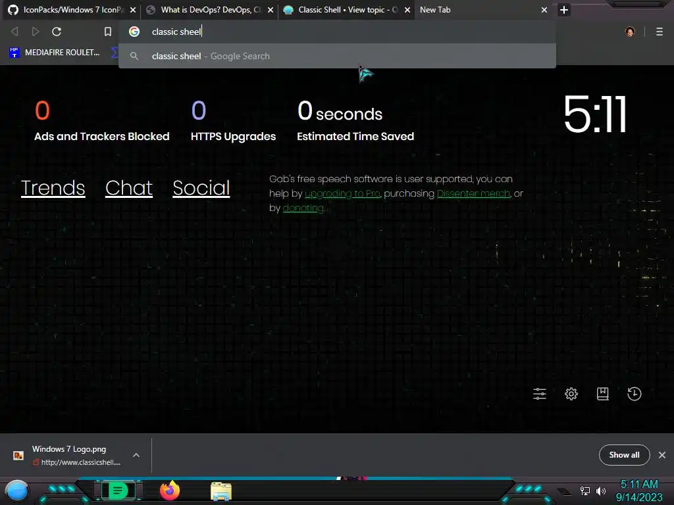The image size is (674, 505).
Task: Close the IconPacks GitHub tab
Action: click(133, 9)
